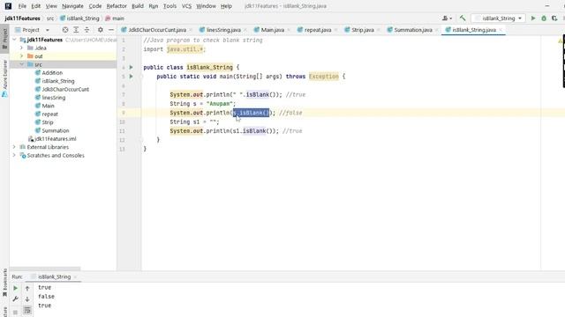Click the code fold marker at line 12
The width and height of the screenshot is (565, 317).
pos(141,140)
